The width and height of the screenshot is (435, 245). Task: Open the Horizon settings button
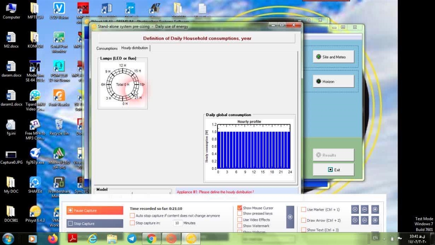[333, 81]
